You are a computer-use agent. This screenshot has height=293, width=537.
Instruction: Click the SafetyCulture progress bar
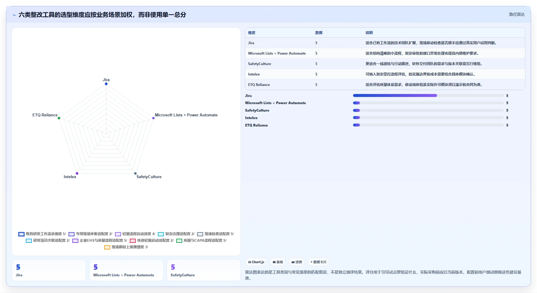[428, 110]
